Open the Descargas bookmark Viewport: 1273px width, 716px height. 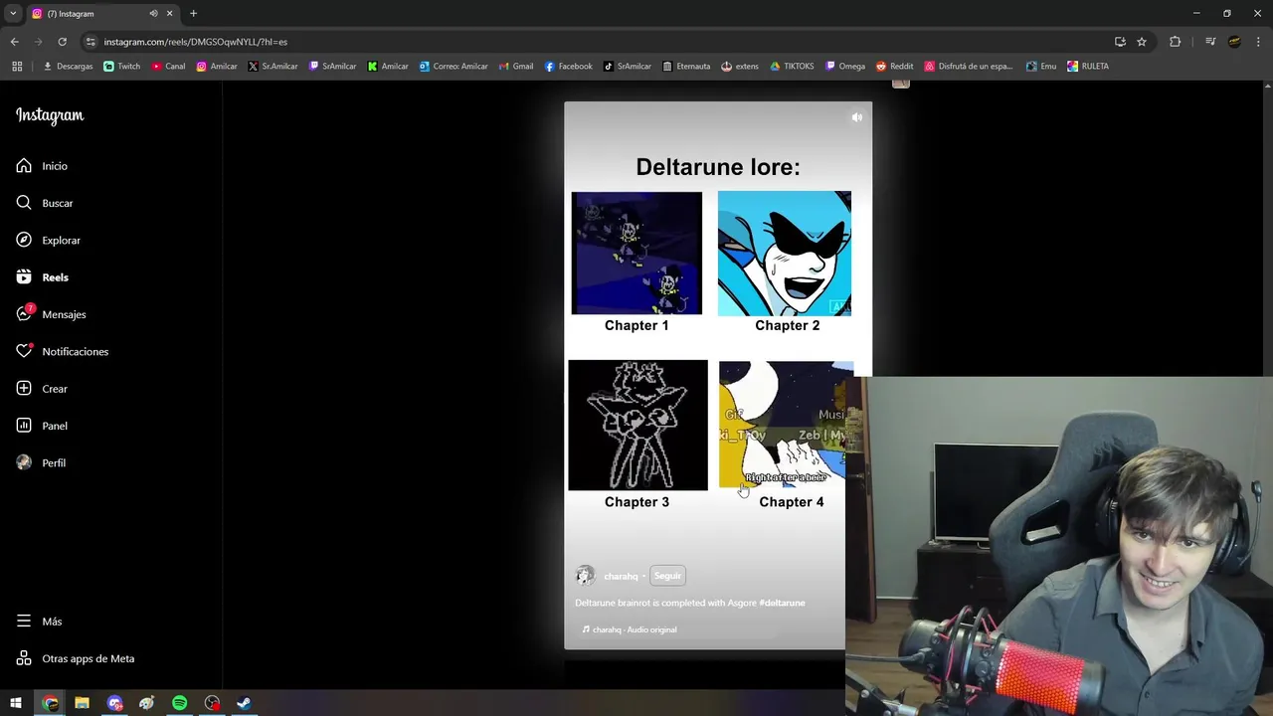coord(68,67)
